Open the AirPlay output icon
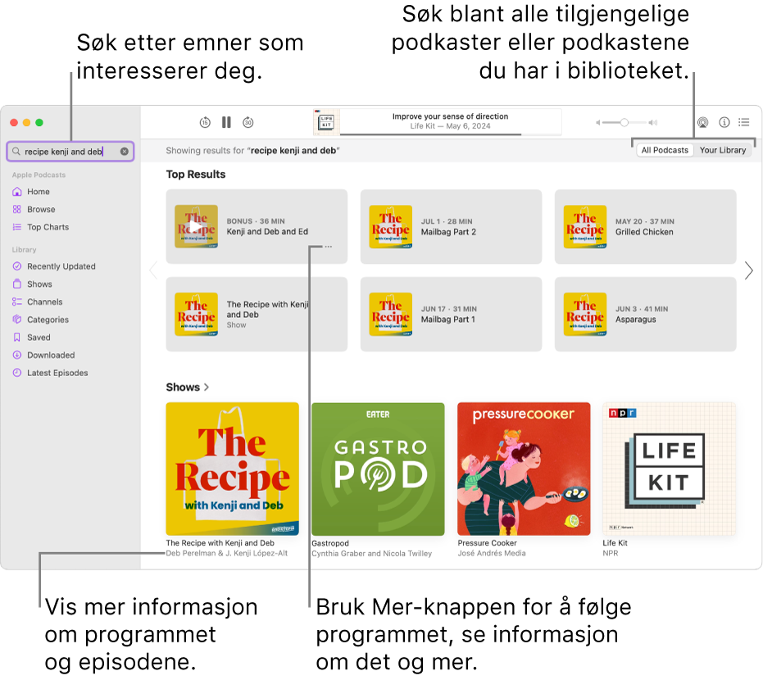 (x=702, y=123)
